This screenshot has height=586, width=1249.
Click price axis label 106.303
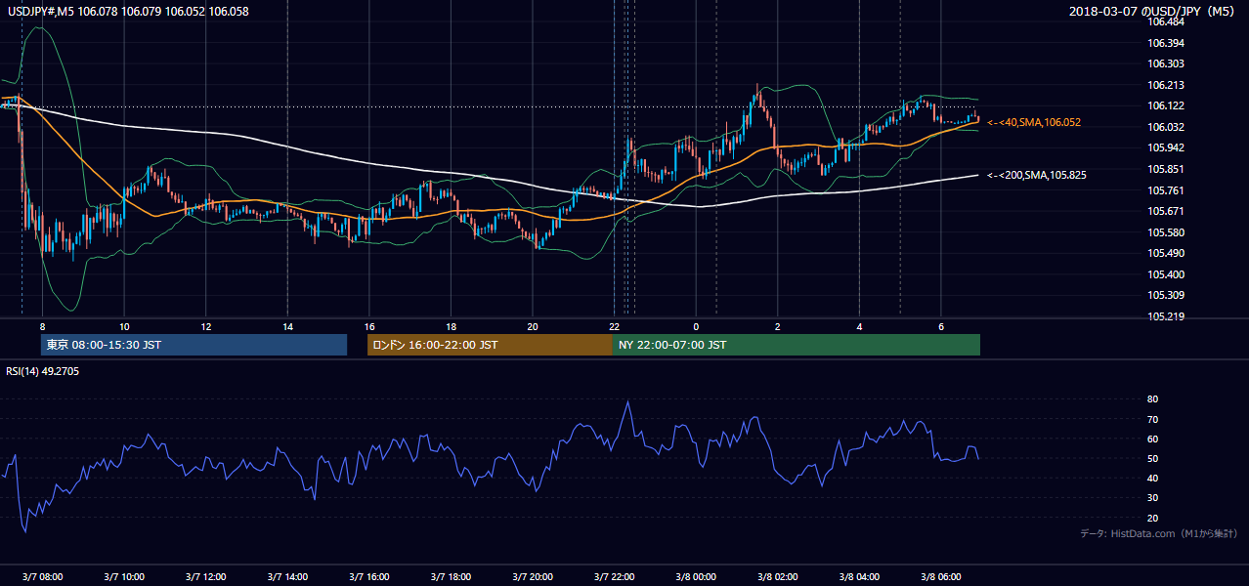[1165, 63]
